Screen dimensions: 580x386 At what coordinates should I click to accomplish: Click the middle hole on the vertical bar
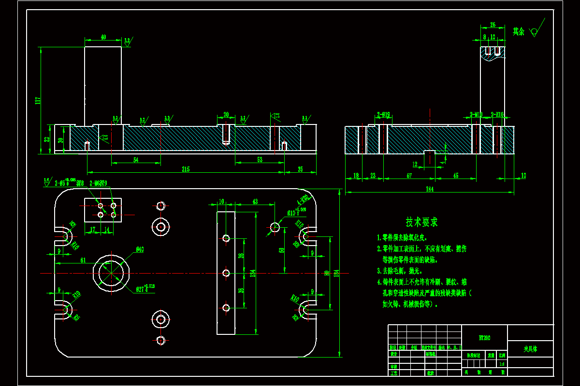click(226, 273)
